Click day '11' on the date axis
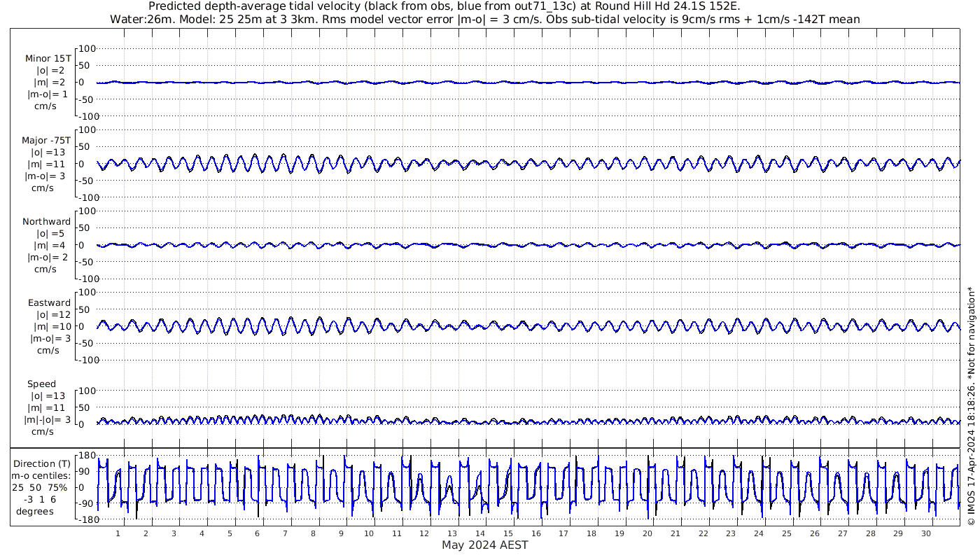This screenshot has width=980, height=560. pyautogui.click(x=396, y=533)
